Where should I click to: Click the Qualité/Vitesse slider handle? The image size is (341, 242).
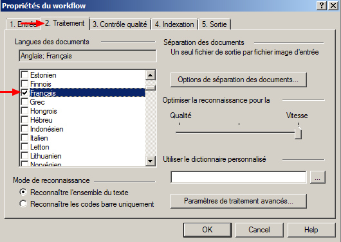click(298, 134)
